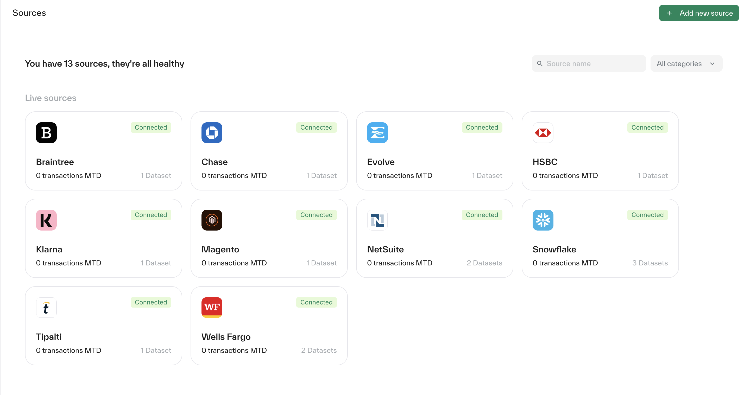Click the Sources page title

coord(29,13)
